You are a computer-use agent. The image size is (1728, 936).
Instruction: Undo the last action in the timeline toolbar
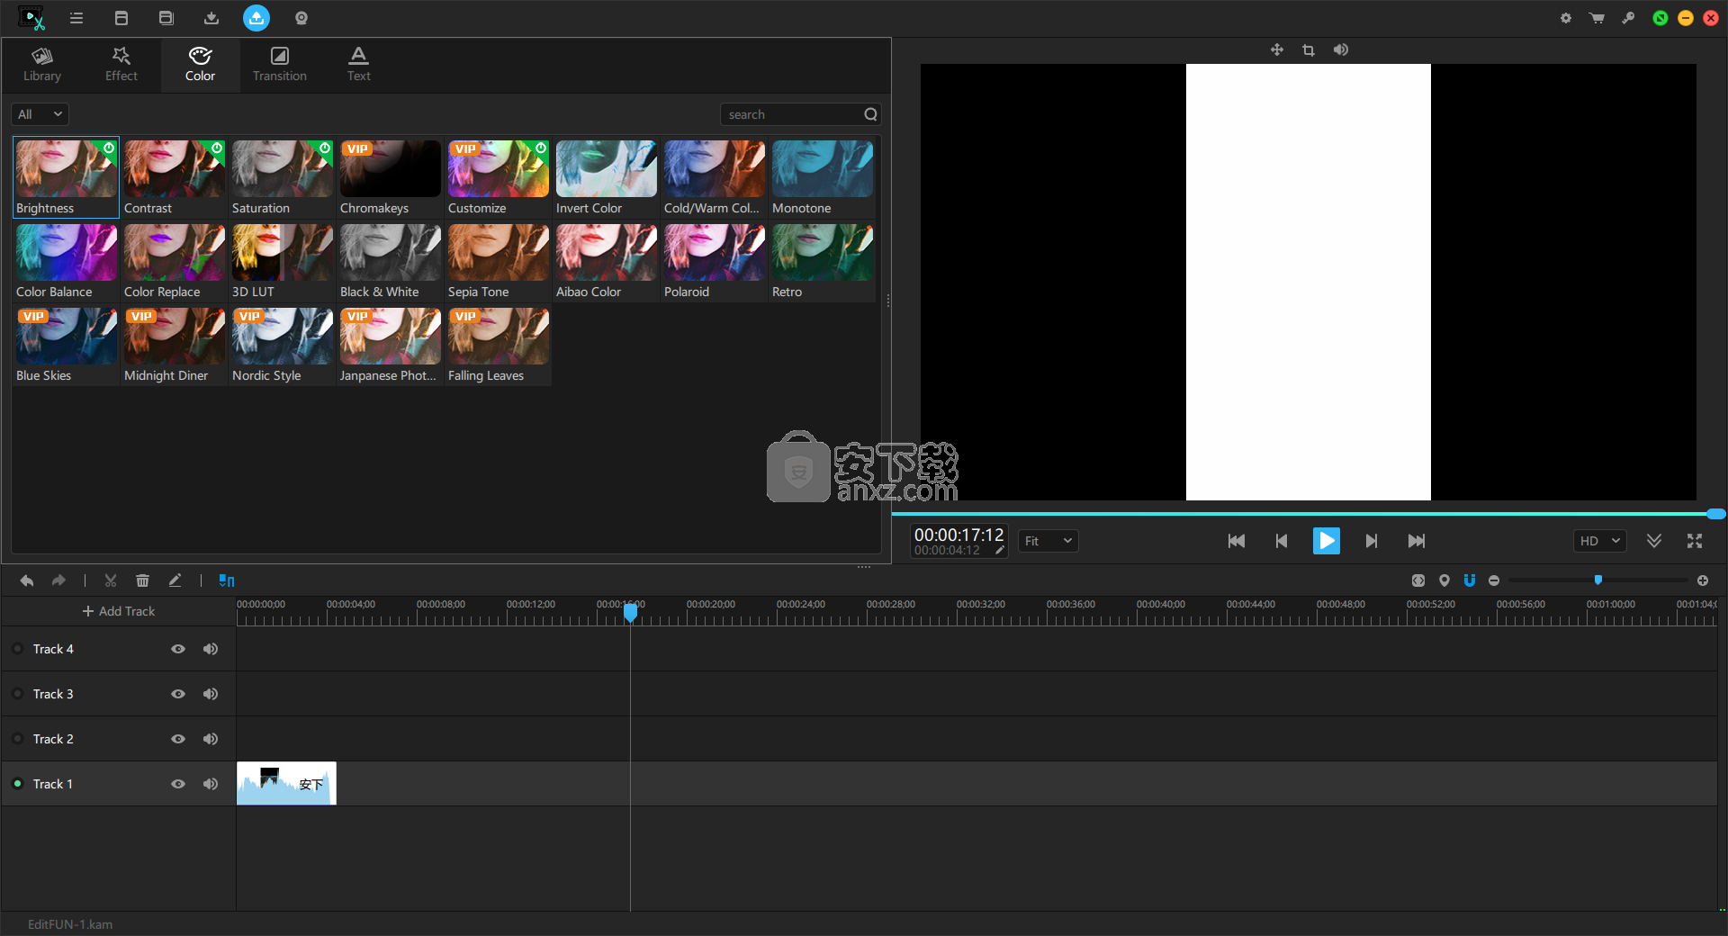[27, 580]
